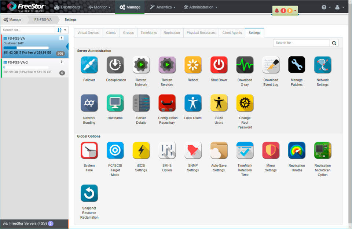Open SNMP Settings
The width and height of the screenshot is (352, 229).
coord(193,150)
